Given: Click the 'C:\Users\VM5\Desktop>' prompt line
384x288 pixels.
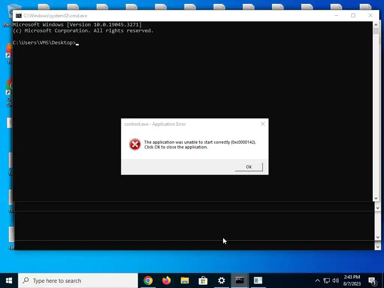Looking at the screenshot, I should click(x=44, y=43).
